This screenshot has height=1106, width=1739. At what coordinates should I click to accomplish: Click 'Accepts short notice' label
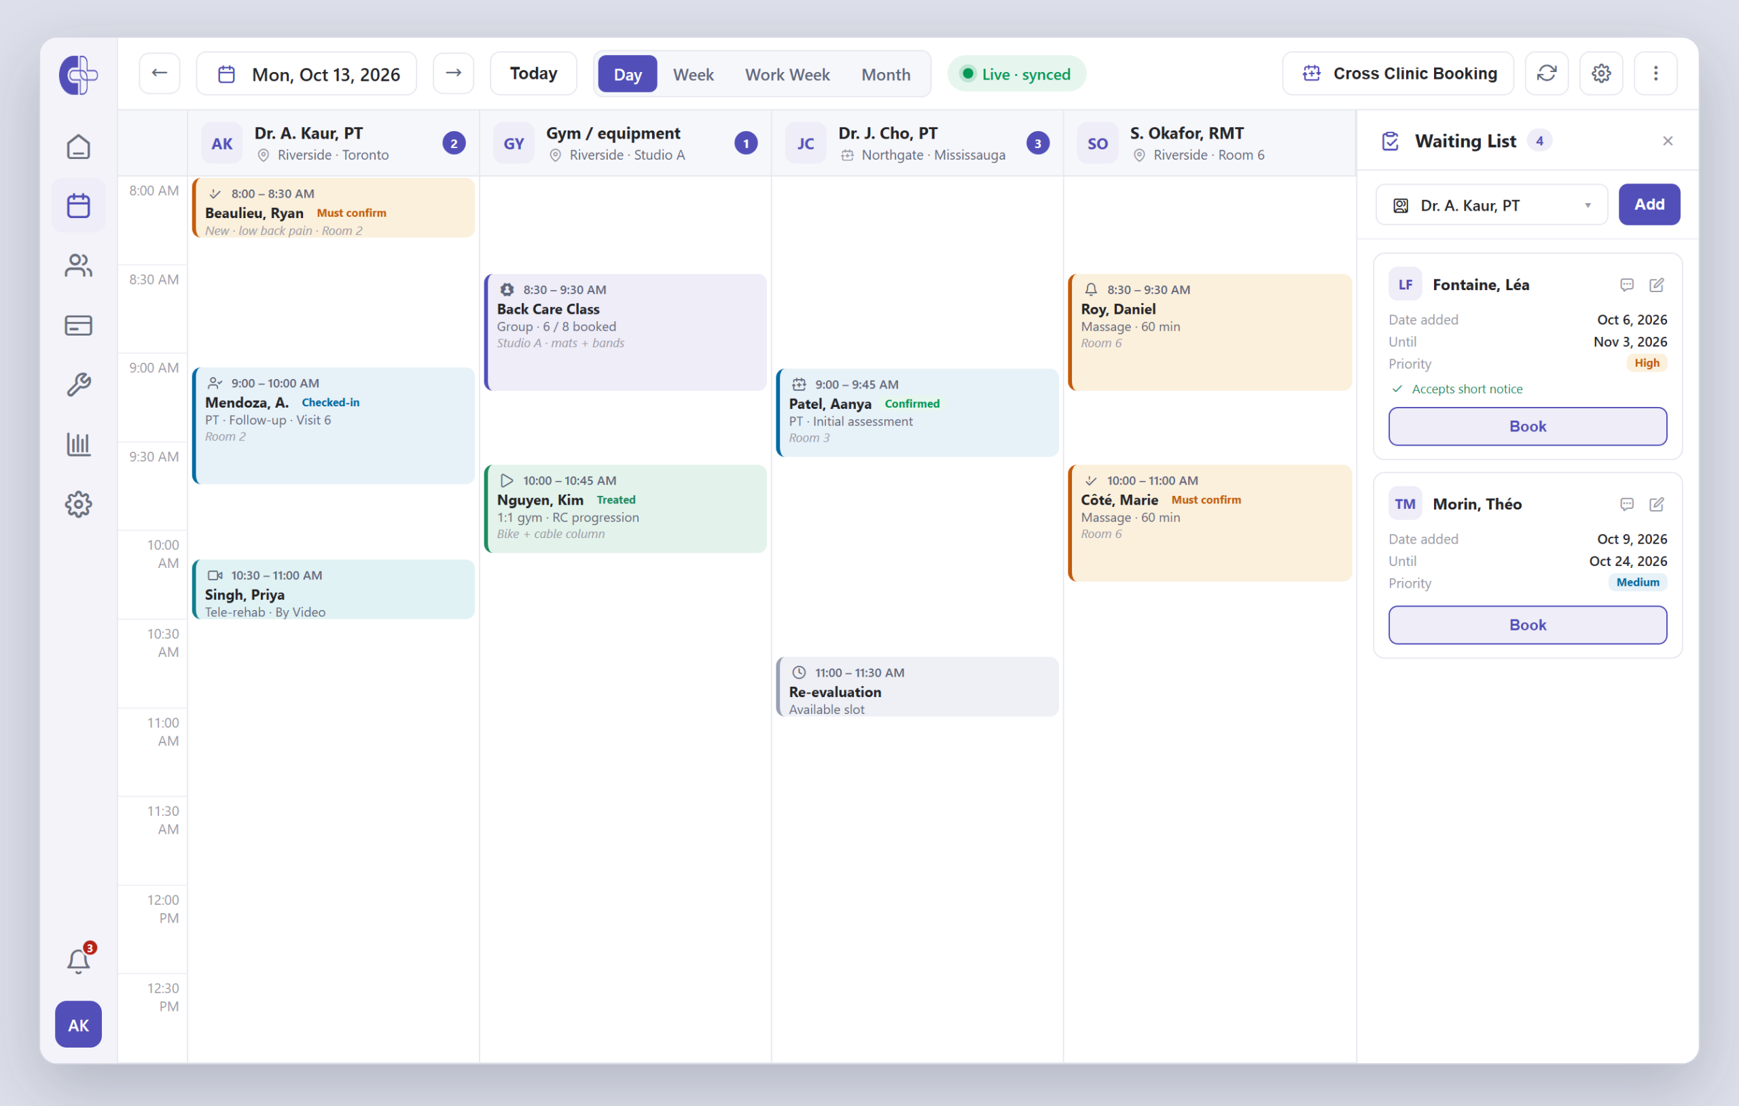click(1467, 389)
